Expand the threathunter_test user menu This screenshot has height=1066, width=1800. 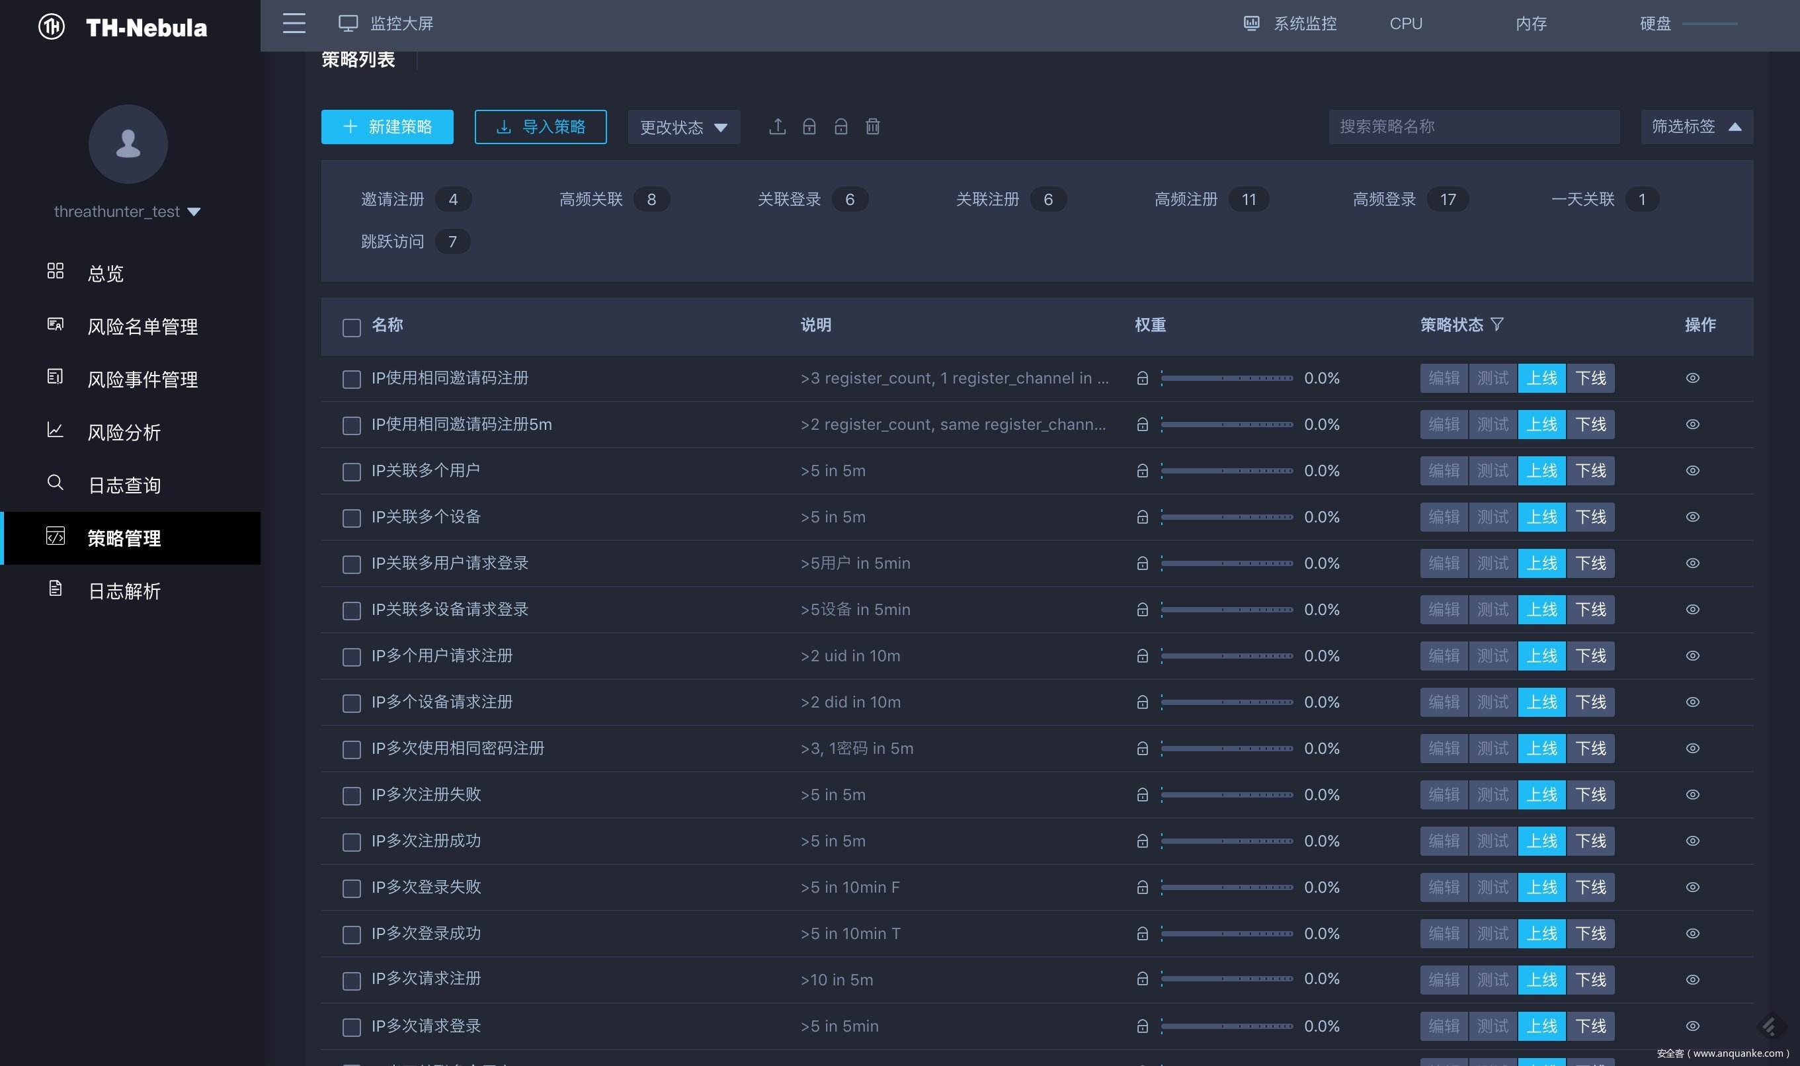click(x=128, y=210)
